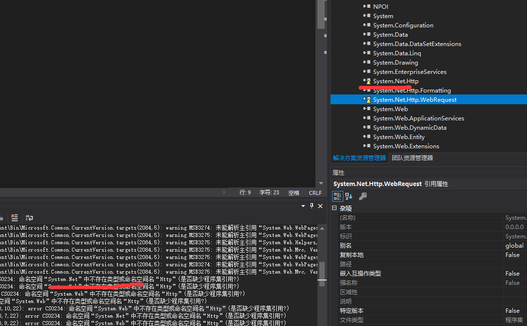
Task: Click the CRLF line ending indicator
Action: (315, 193)
